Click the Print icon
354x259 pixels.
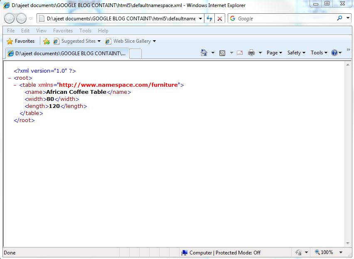(x=251, y=53)
